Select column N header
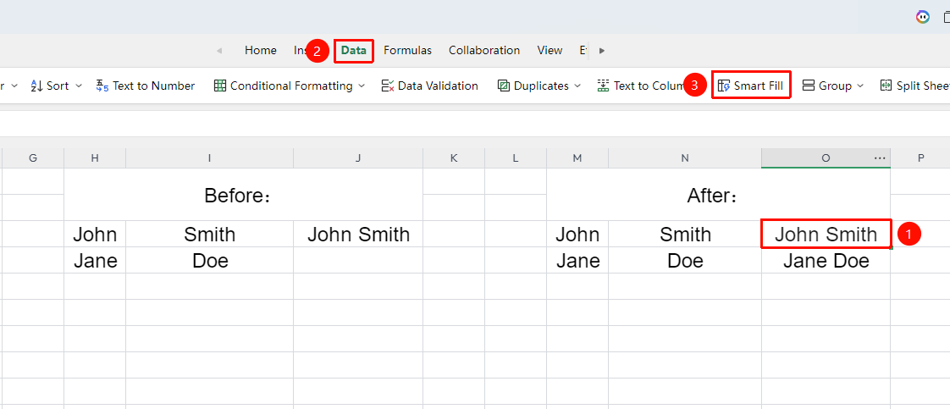 point(685,158)
